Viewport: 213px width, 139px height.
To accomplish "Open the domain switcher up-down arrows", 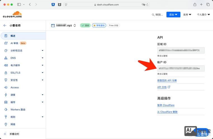I will [75, 25].
